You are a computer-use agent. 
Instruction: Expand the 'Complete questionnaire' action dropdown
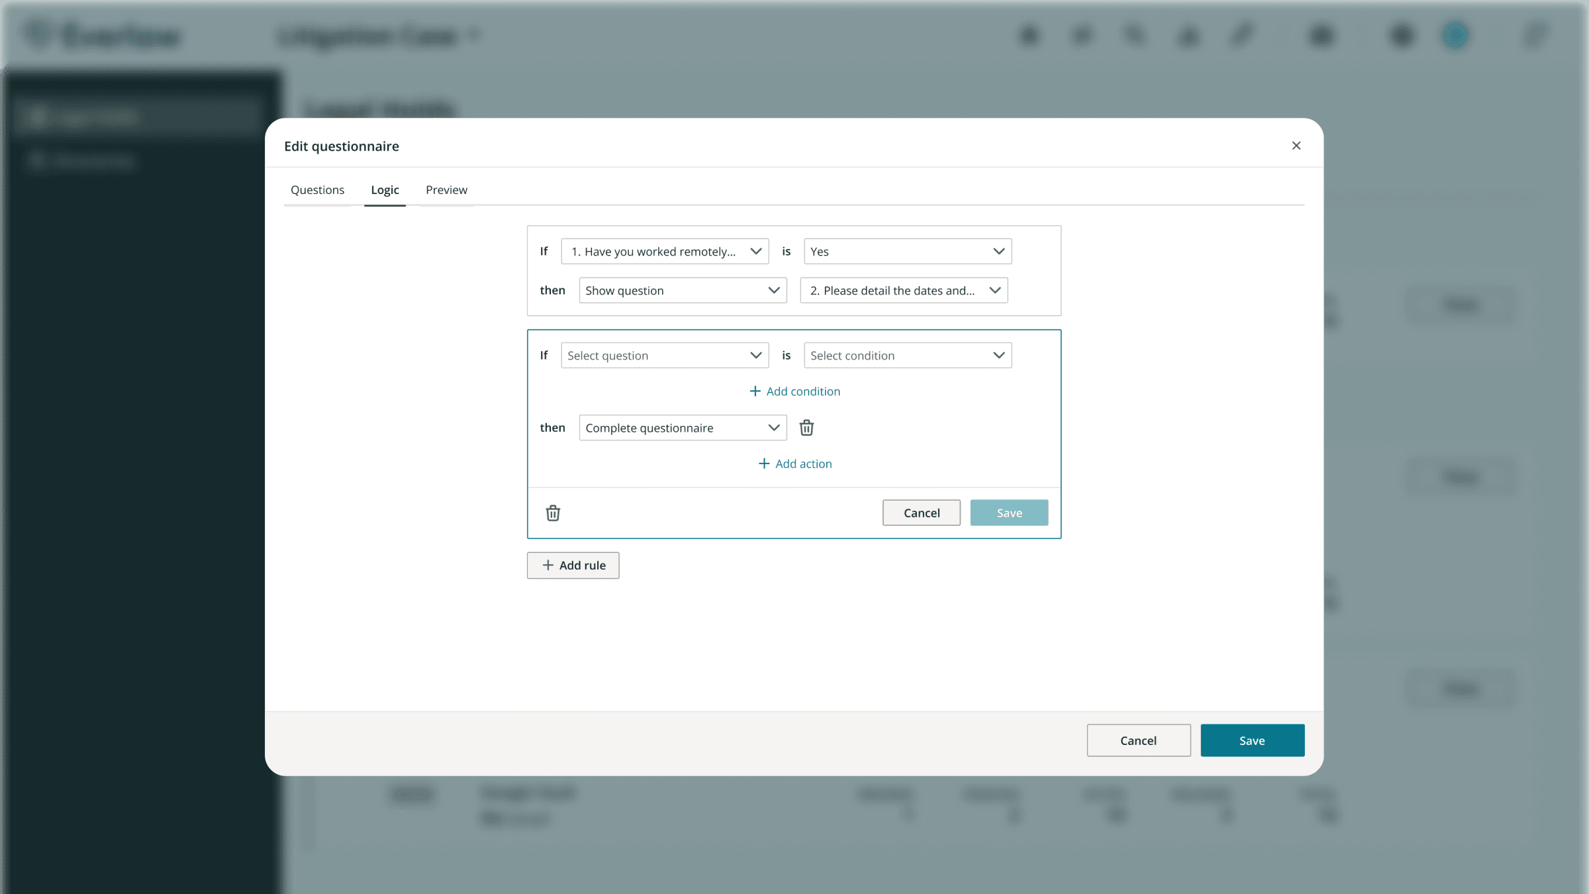(682, 427)
